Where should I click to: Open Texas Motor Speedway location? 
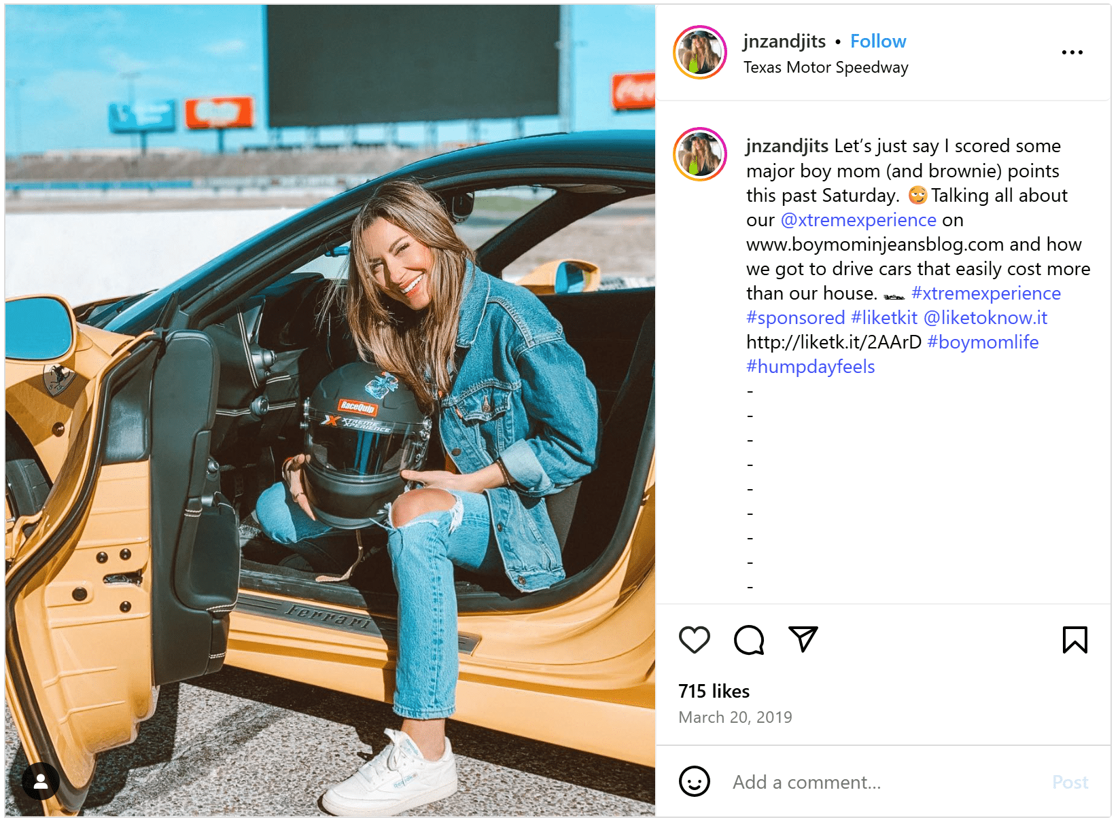click(826, 67)
